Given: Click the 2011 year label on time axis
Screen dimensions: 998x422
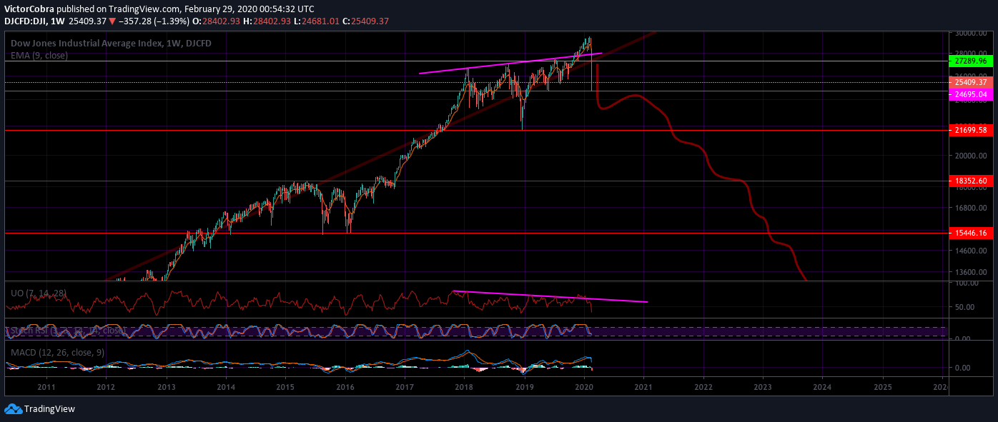Looking at the screenshot, I should coord(46,387).
